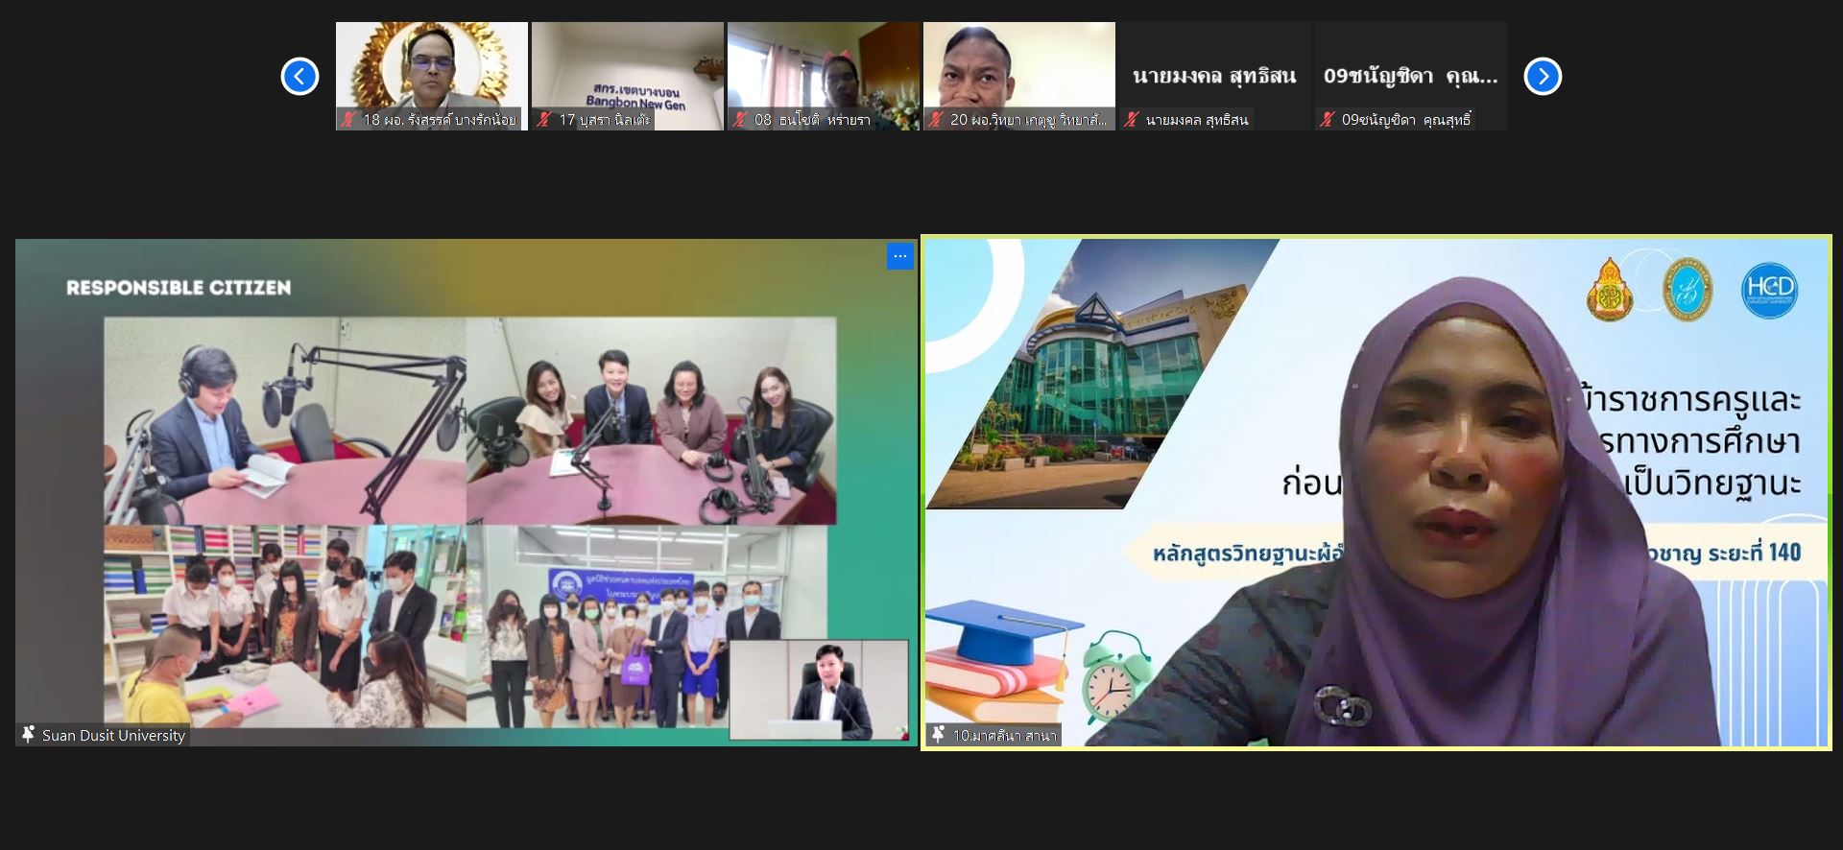Click pin icon beside Suan Dusit University
The width and height of the screenshot is (1843, 850).
tap(29, 735)
